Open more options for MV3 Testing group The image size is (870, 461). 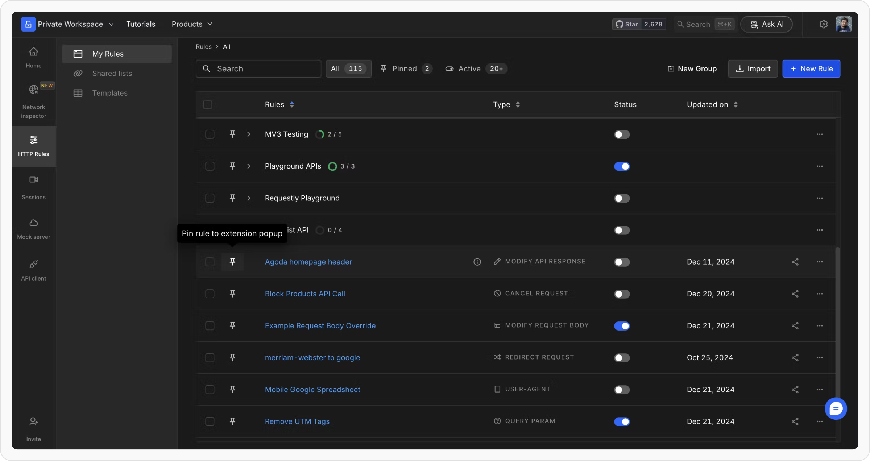819,134
